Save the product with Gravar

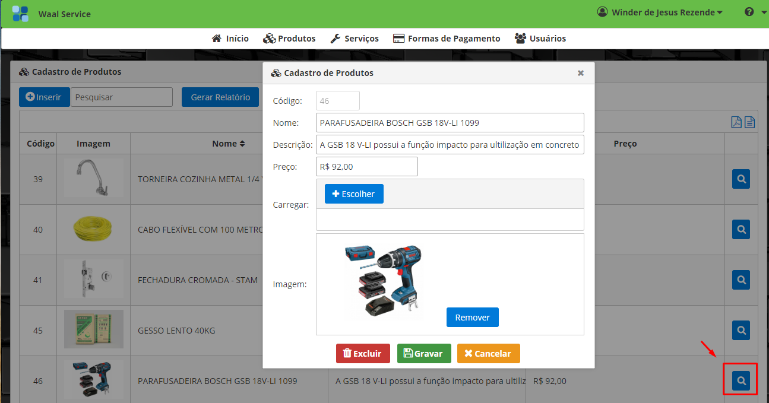[424, 353]
